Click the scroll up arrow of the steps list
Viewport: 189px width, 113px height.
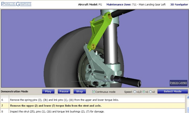coord(187,97)
